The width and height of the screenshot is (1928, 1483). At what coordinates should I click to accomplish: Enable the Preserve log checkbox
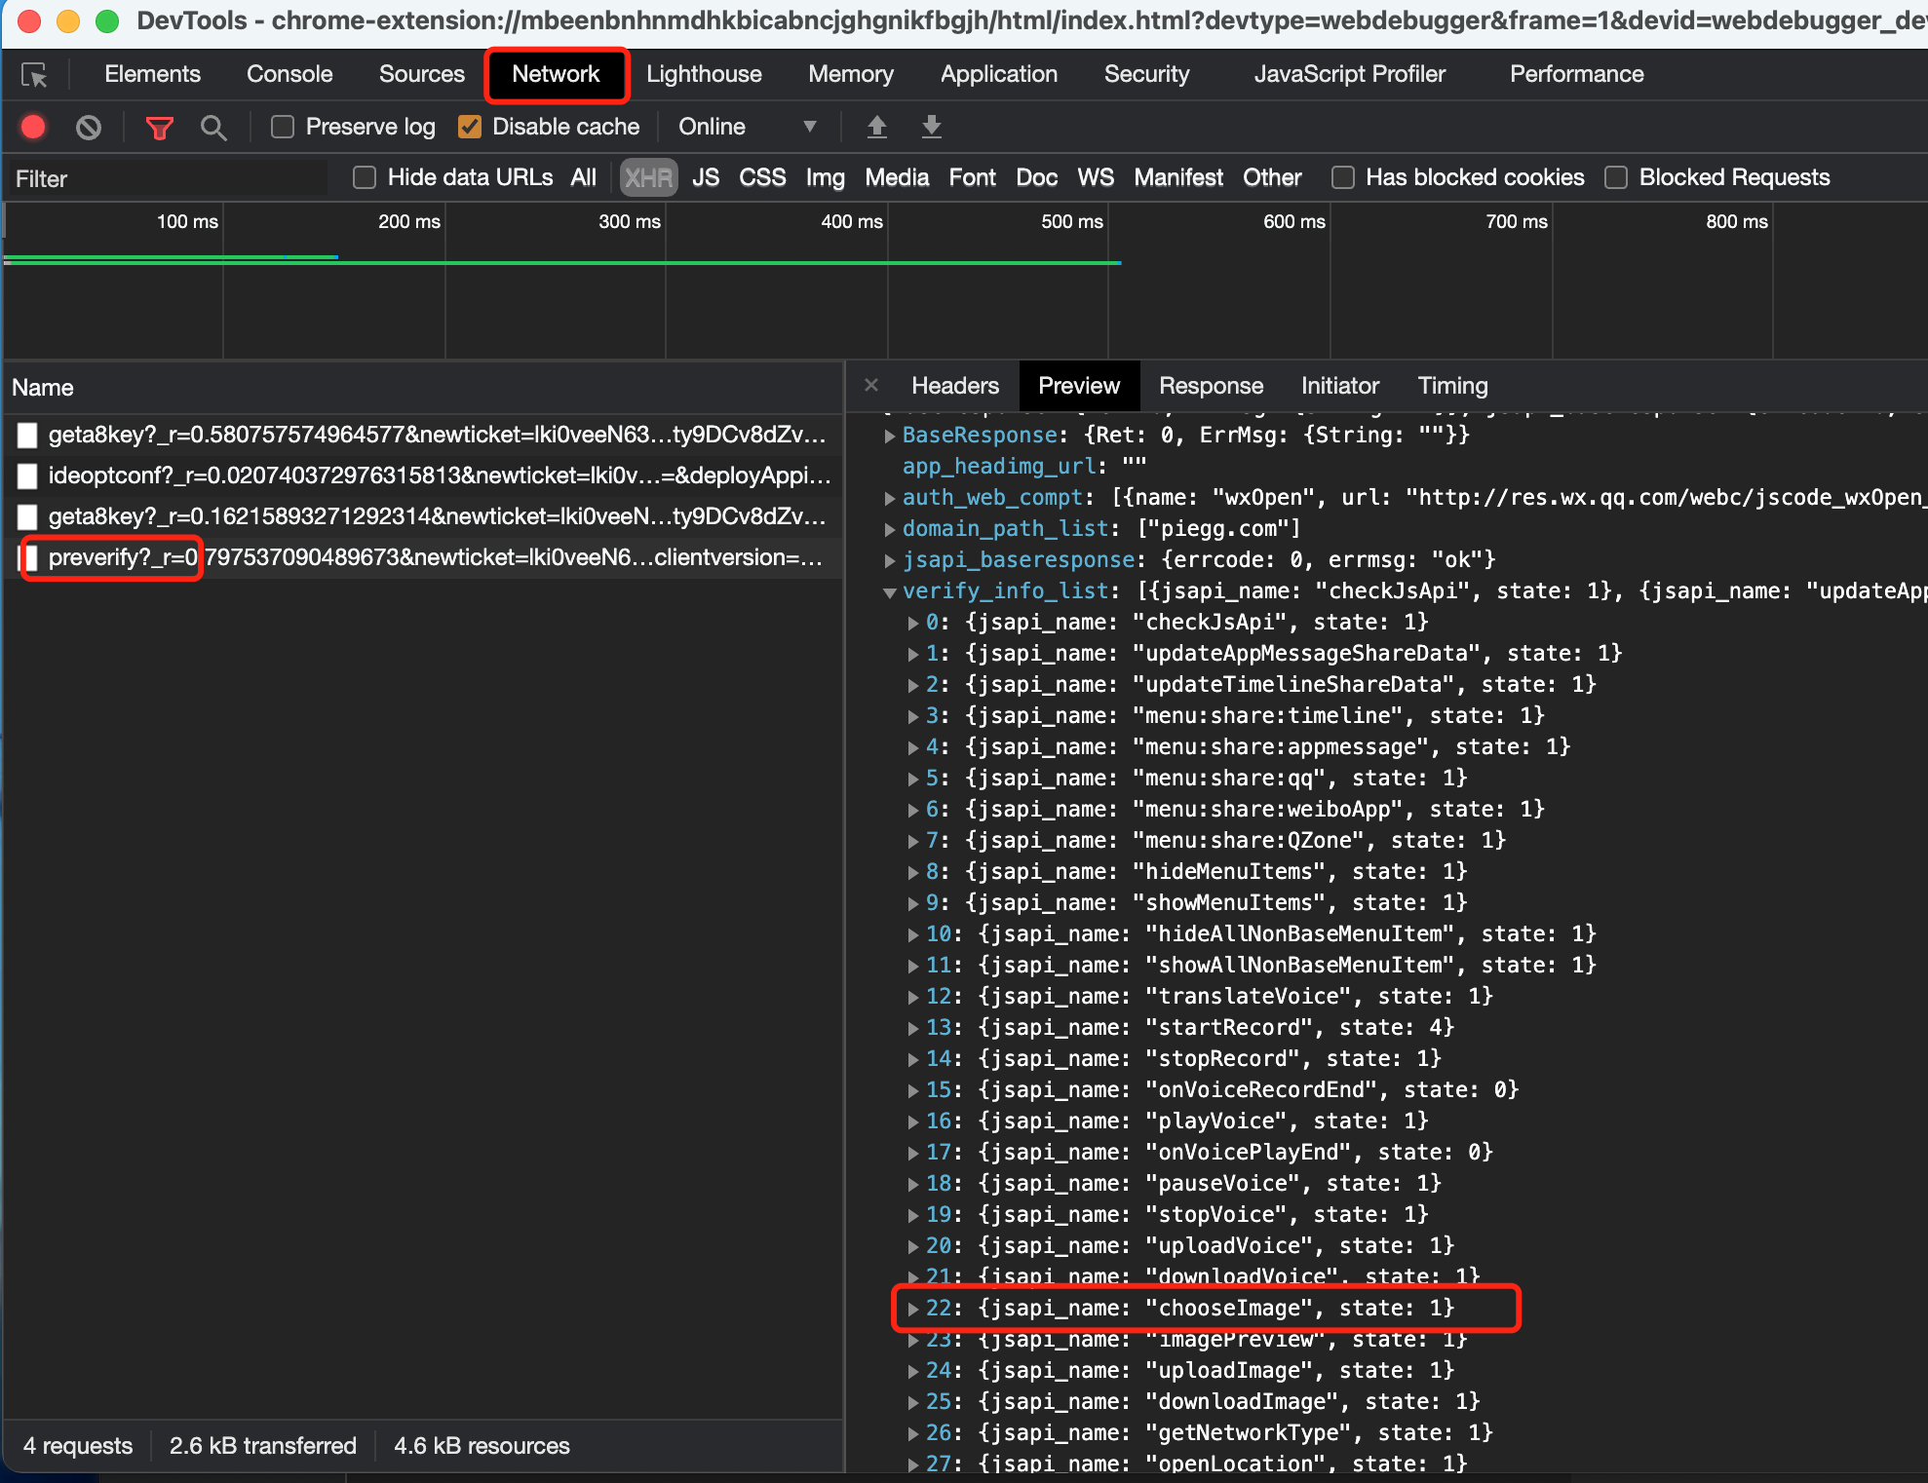pos(283,127)
